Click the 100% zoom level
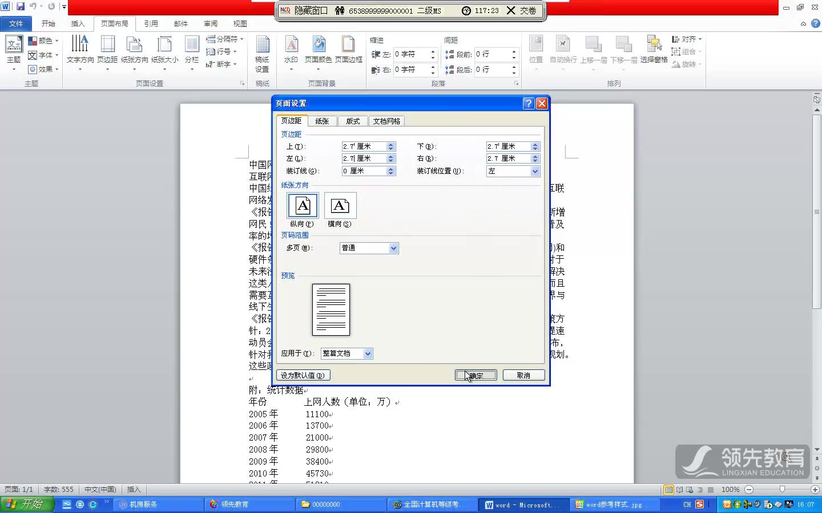Viewport: 822px width, 513px height. [x=730, y=490]
